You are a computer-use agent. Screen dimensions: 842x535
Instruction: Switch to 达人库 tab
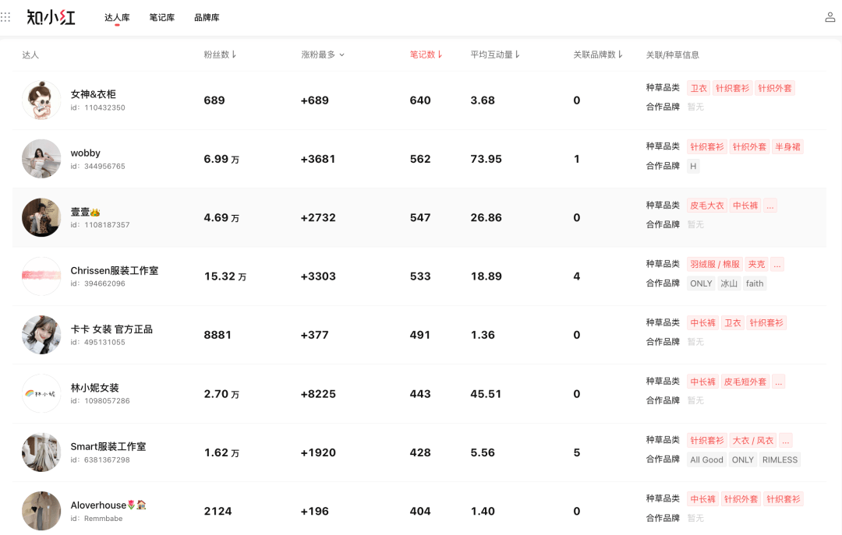(117, 17)
